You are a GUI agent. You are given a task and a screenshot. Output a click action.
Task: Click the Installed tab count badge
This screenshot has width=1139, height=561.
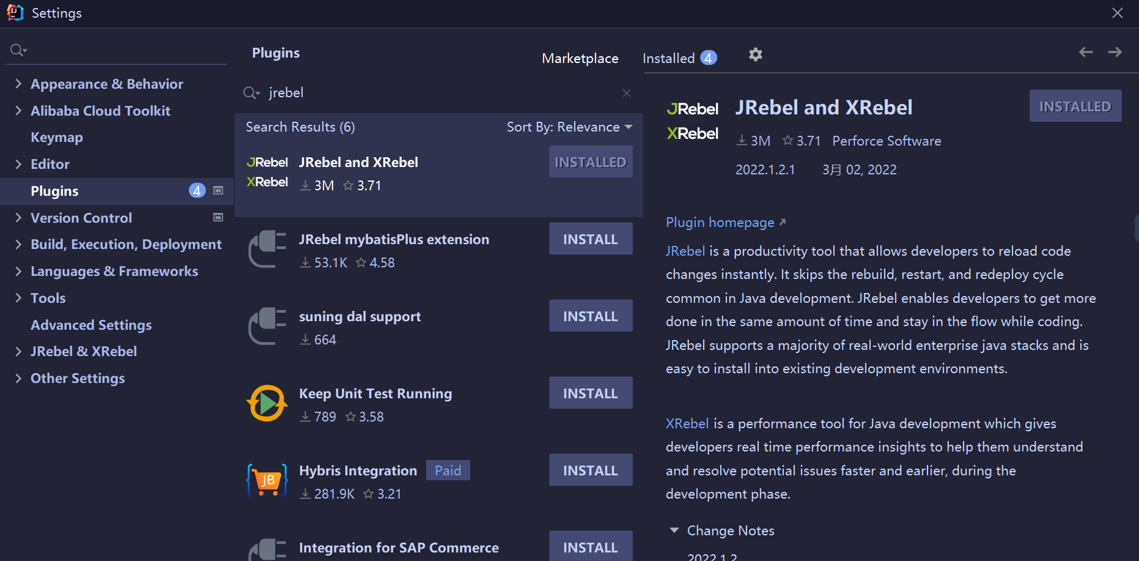click(708, 58)
